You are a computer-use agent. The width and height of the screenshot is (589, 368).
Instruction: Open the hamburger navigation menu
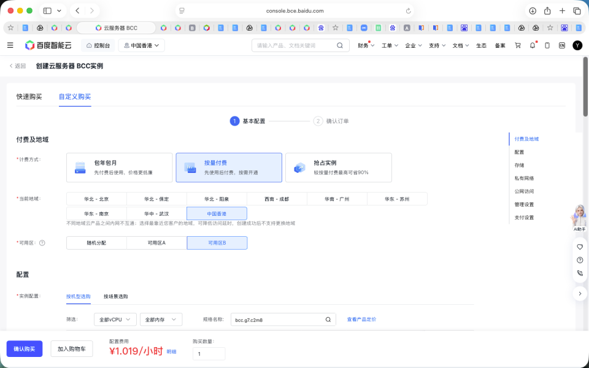10,45
